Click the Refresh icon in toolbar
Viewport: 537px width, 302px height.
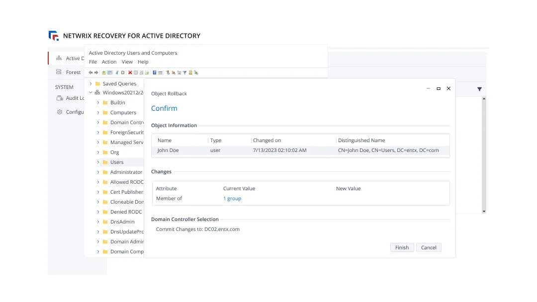141,73
